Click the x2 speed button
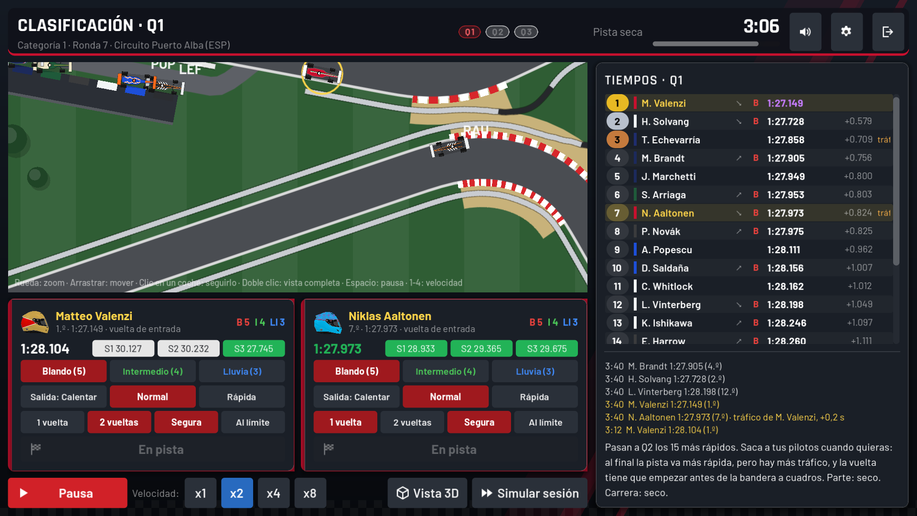 pos(237,493)
